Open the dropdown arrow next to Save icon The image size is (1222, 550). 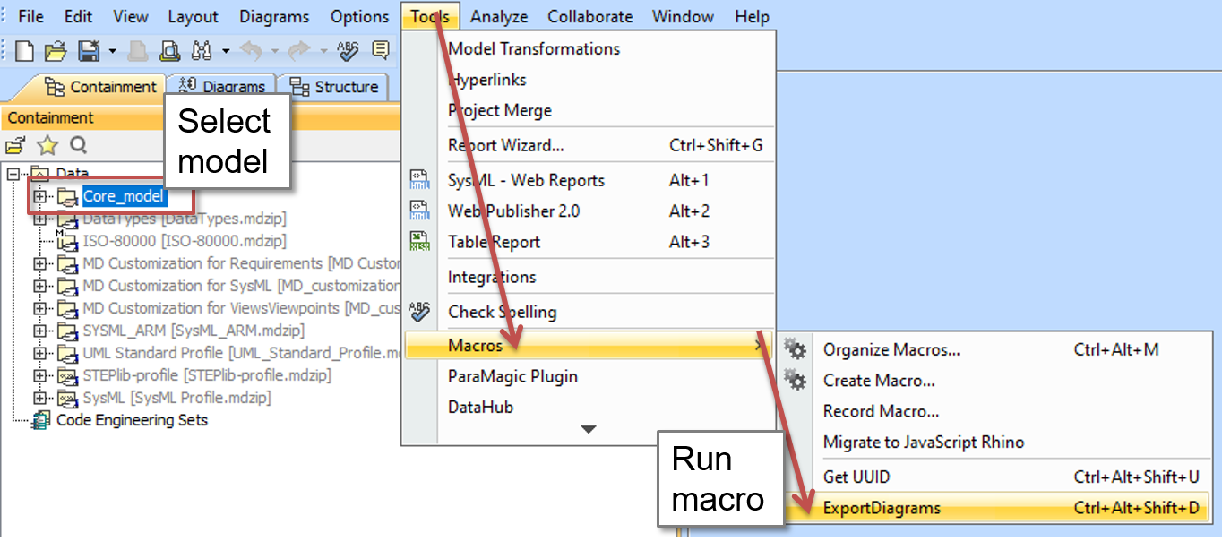pyautogui.click(x=112, y=51)
